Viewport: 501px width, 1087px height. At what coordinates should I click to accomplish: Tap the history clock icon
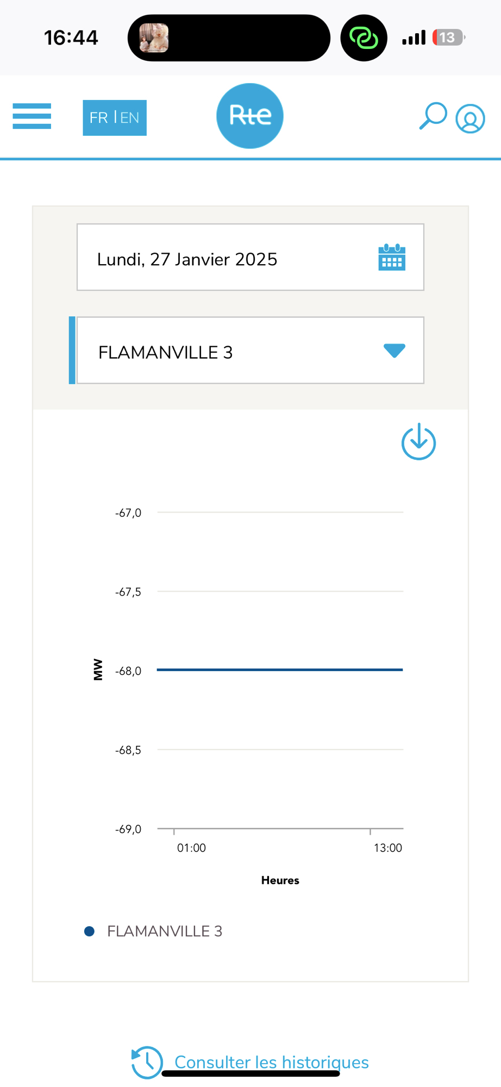click(147, 1062)
